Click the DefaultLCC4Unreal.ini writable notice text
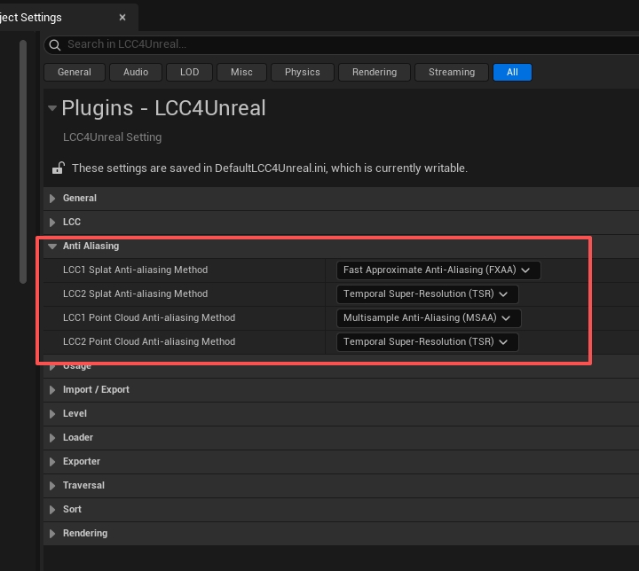Screen dimensions: 639x571 click(x=270, y=168)
